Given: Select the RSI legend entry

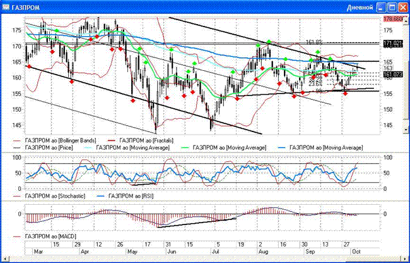Looking at the screenshot, I should (x=126, y=196).
